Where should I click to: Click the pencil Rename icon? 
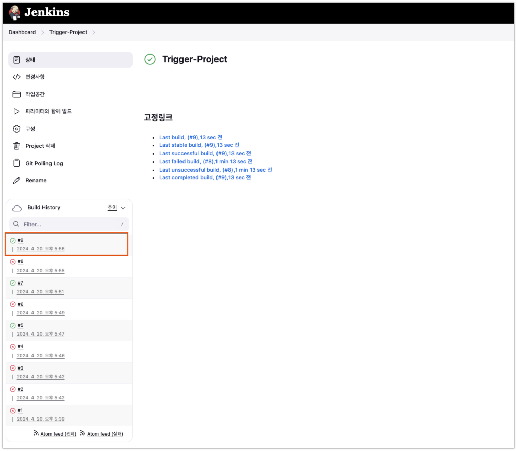(x=16, y=180)
